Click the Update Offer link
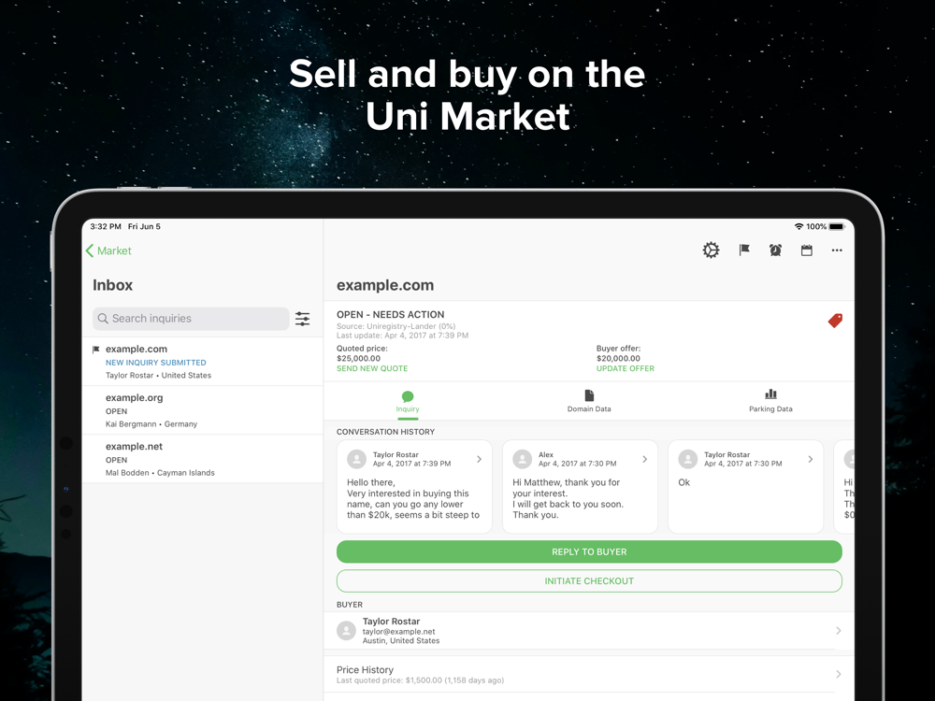This screenshot has height=701, width=935. (625, 368)
